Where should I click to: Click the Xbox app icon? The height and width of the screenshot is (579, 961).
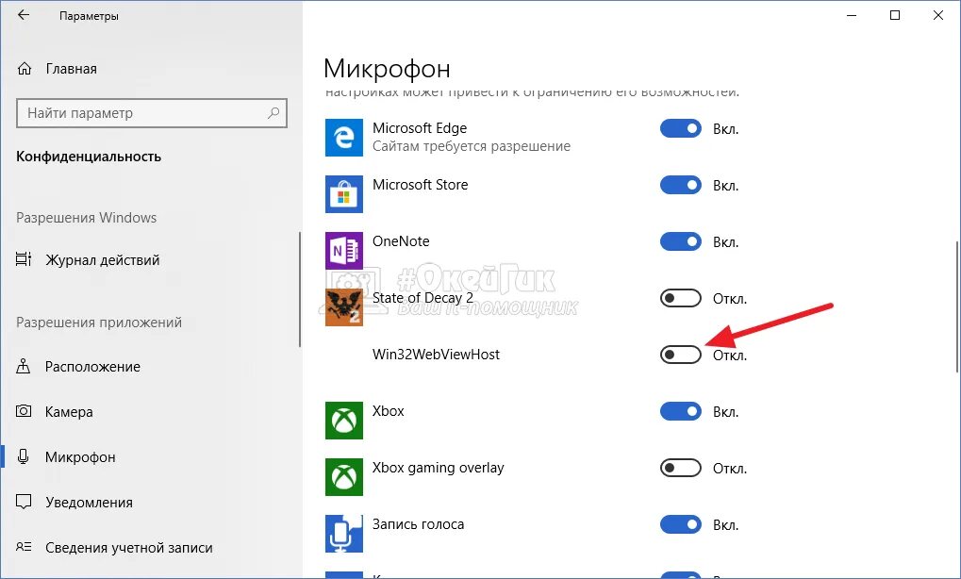pyautogui.click(x=344, y=421)
